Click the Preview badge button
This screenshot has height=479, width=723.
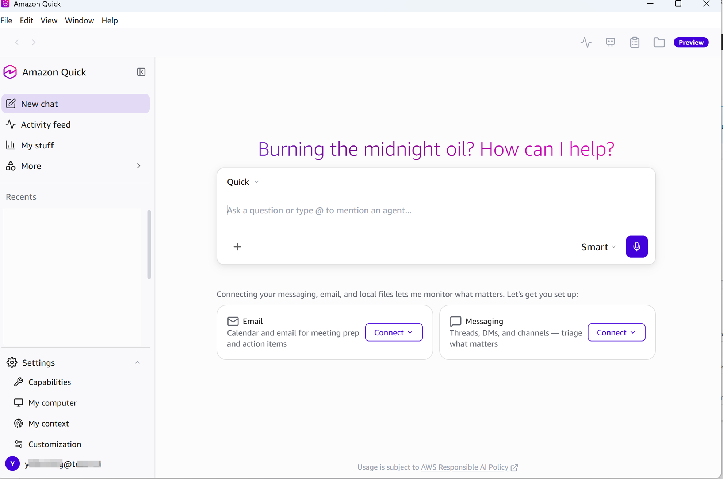691,42
